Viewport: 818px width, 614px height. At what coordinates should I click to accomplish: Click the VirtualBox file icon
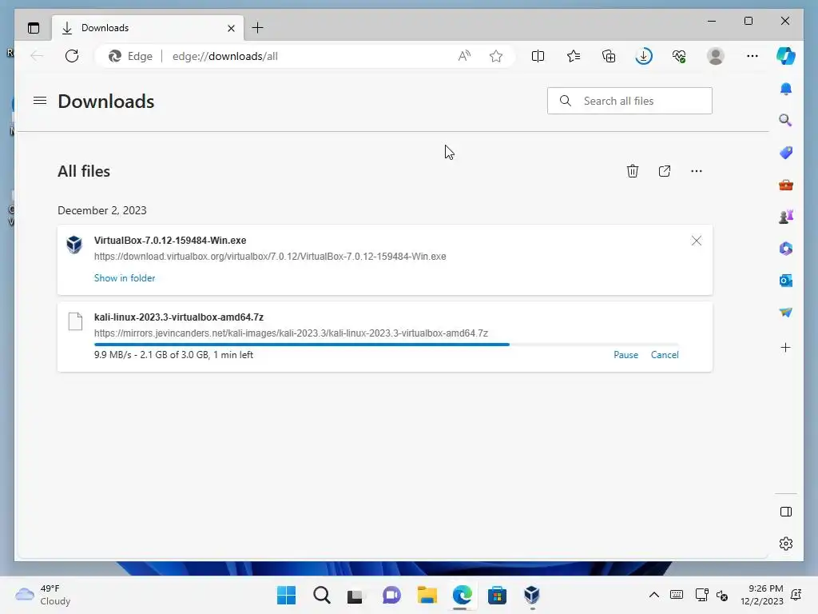click(74, 245)
